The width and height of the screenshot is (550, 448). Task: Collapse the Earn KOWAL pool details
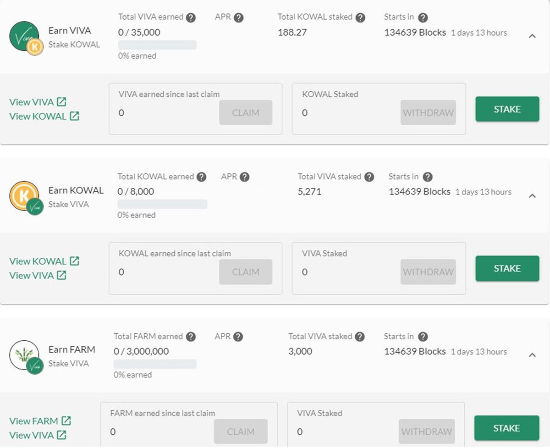tap(532, 195)
